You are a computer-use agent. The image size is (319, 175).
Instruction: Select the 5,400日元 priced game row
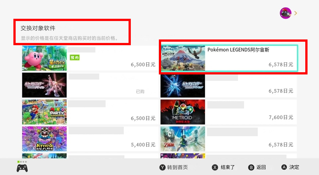click(x=90, y=139)
